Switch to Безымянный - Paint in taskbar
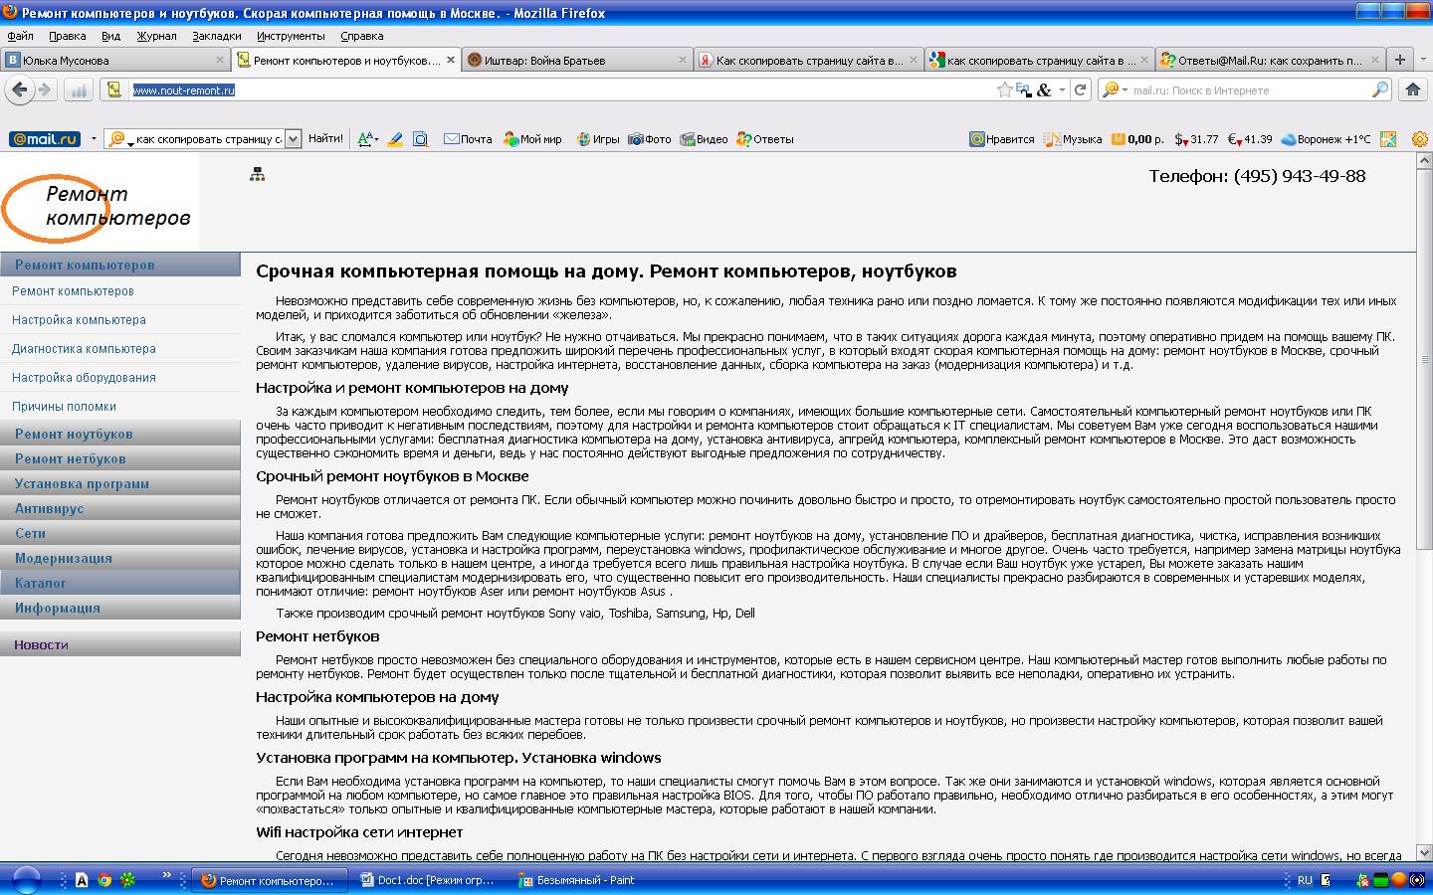 [585, 880]
